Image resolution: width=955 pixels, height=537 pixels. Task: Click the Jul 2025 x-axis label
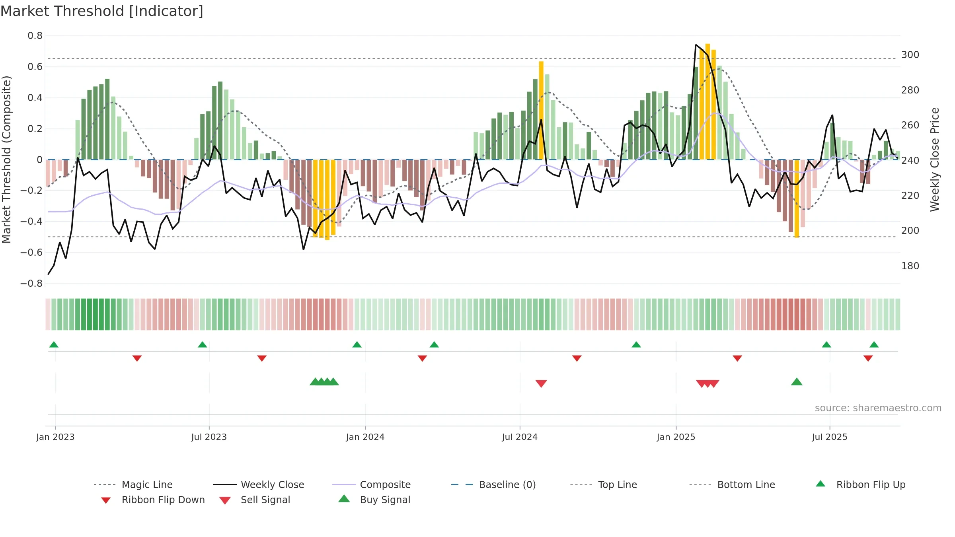(830, 437)
